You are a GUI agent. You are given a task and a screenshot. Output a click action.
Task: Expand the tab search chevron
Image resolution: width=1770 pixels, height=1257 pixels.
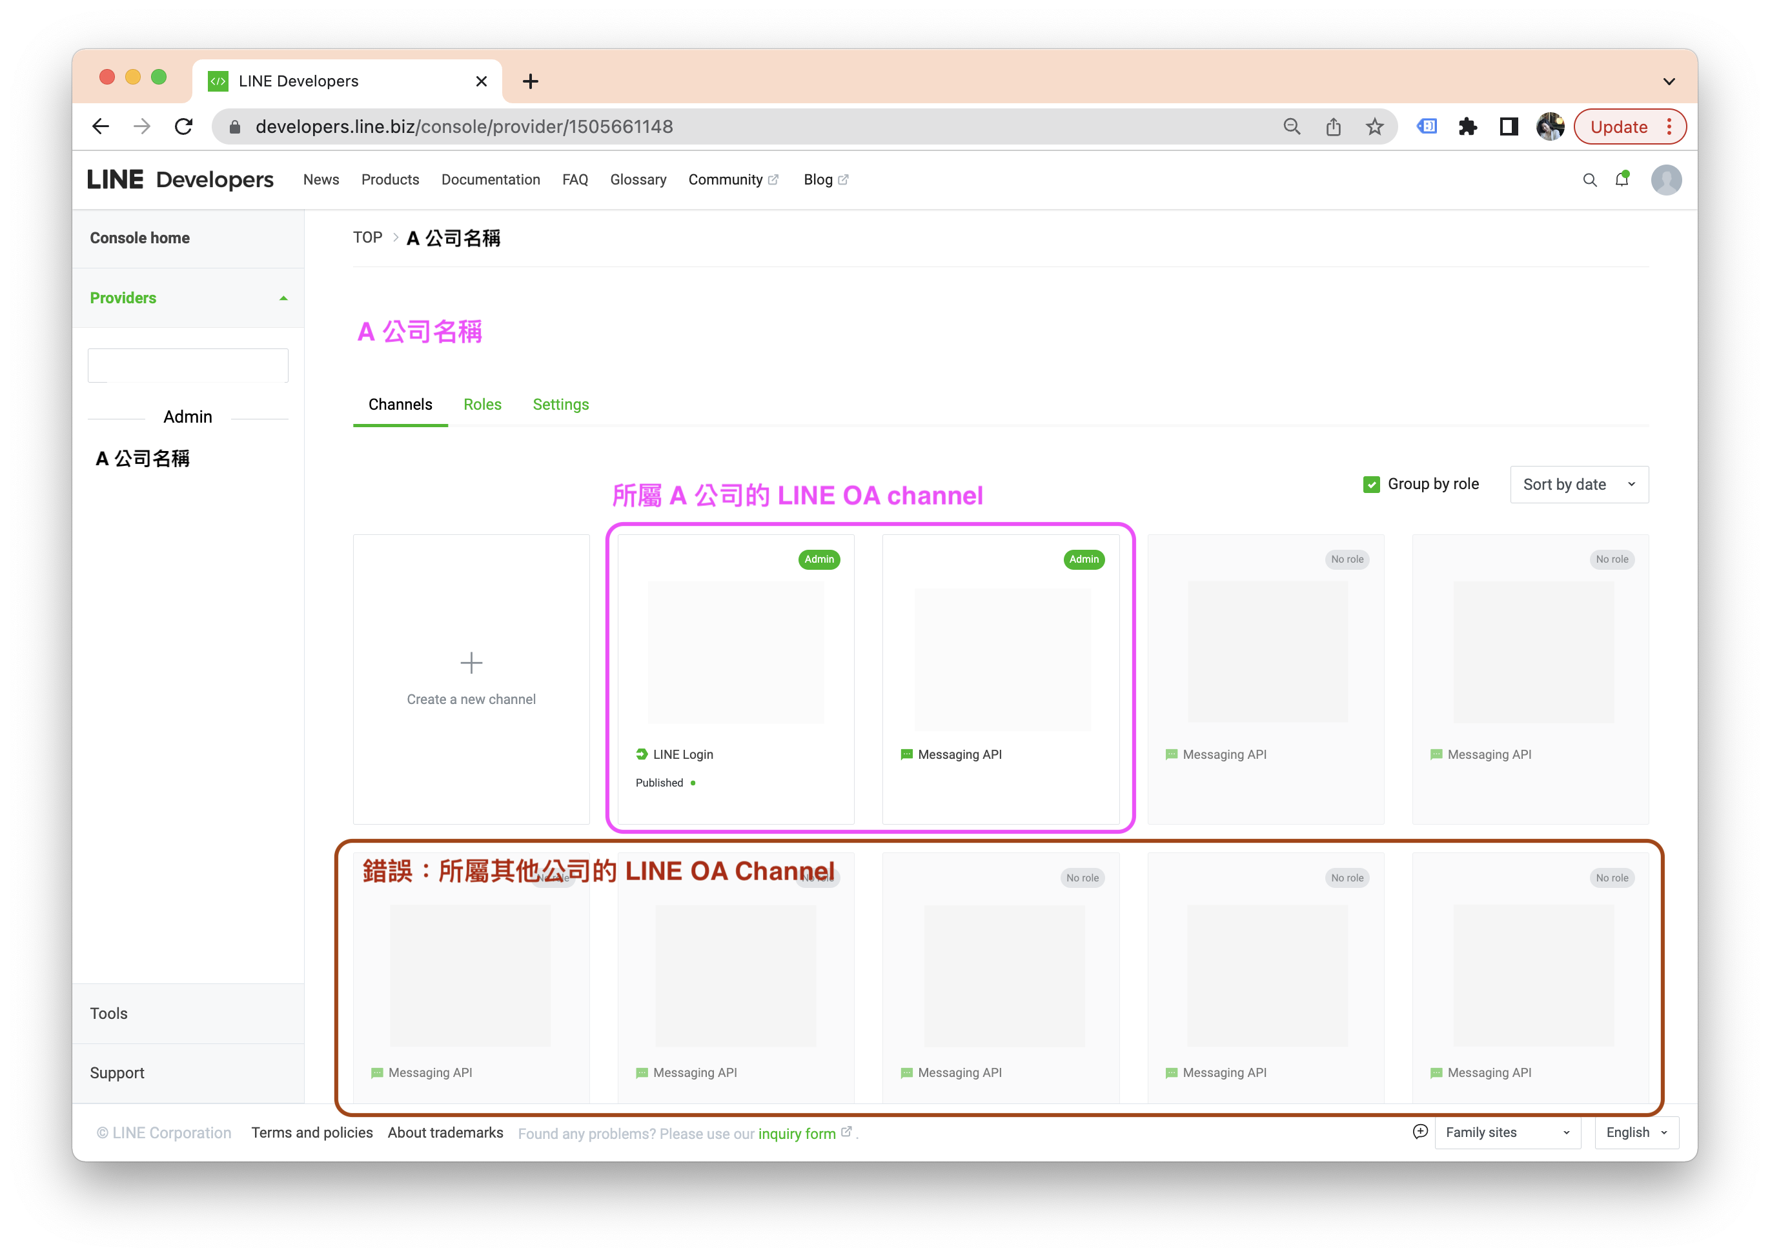pyautogui.click(x=1669, y=81)
